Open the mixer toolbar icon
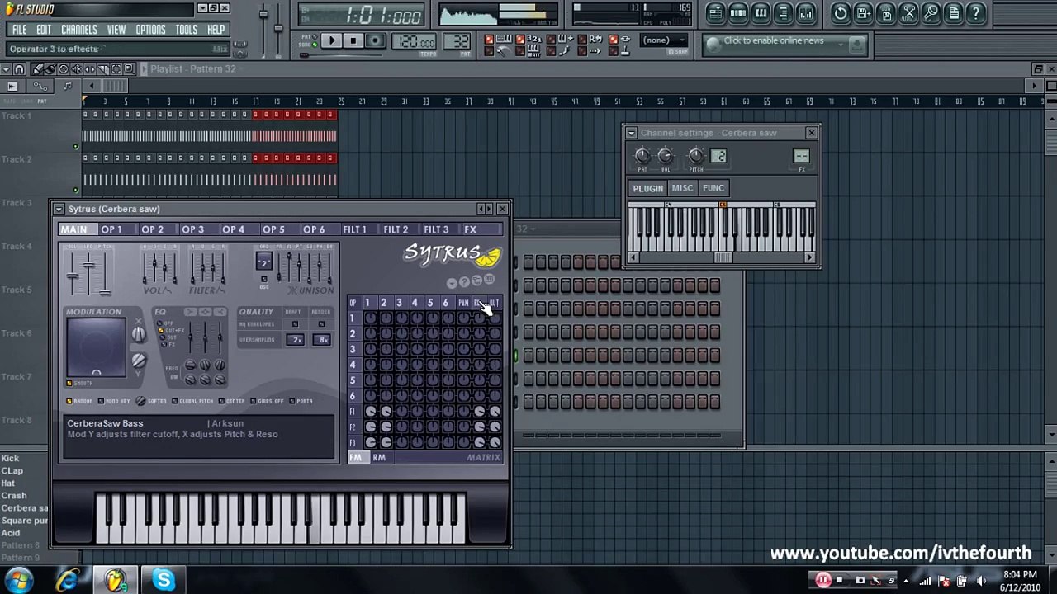 (x=805, y=12)
